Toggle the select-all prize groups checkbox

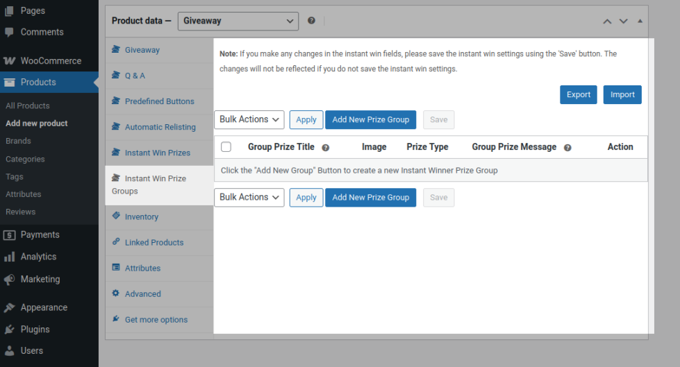[x=226, y=147]
